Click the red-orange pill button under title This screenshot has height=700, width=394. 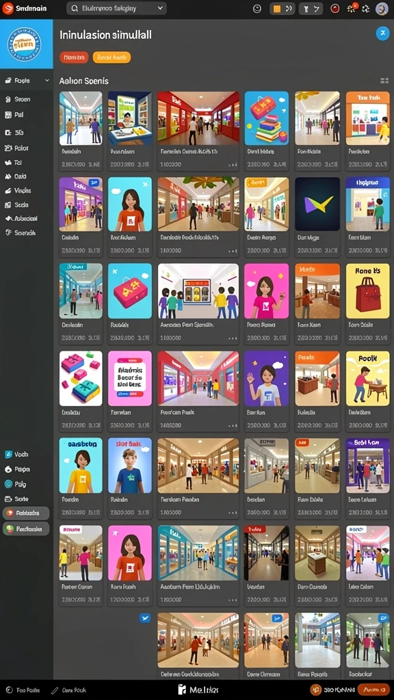tap(74, 57)
